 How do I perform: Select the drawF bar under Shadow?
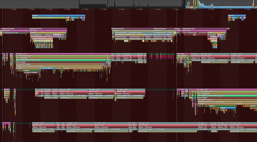pyautogui.click(x=213, y=39)
